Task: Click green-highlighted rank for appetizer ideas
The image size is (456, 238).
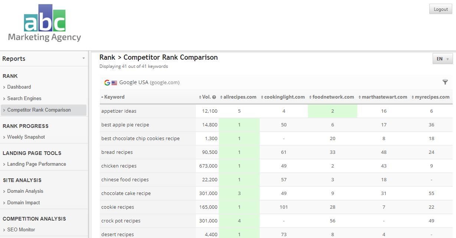Action: (x=332, y=111)
